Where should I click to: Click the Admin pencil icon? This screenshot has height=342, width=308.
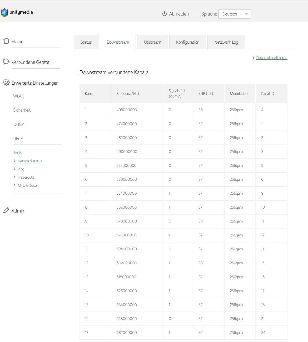(6, 210)
